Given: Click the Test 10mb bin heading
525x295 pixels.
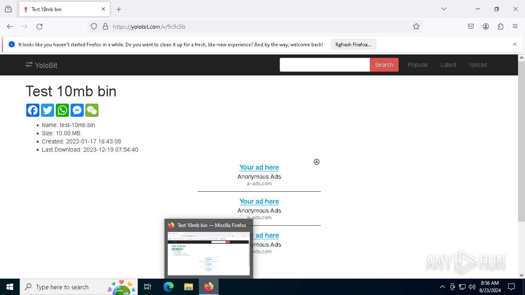Looking at the screenshot, I should 71,91.
